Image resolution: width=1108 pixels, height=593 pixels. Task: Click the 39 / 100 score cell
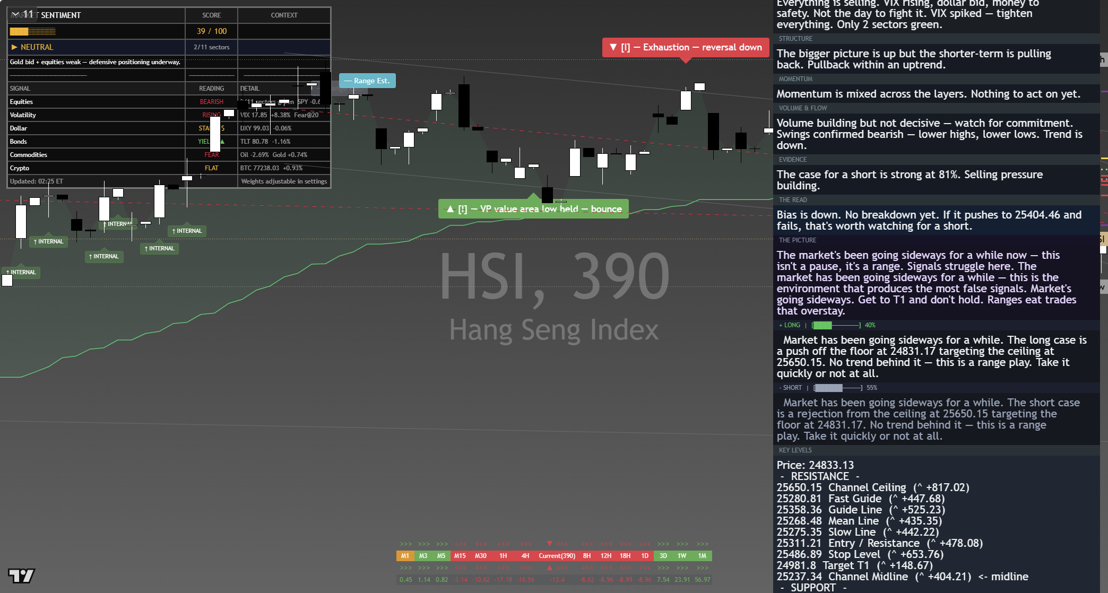212,31
